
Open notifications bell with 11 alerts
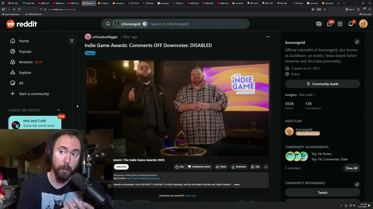pyautogui.click(x=351, y=24)
